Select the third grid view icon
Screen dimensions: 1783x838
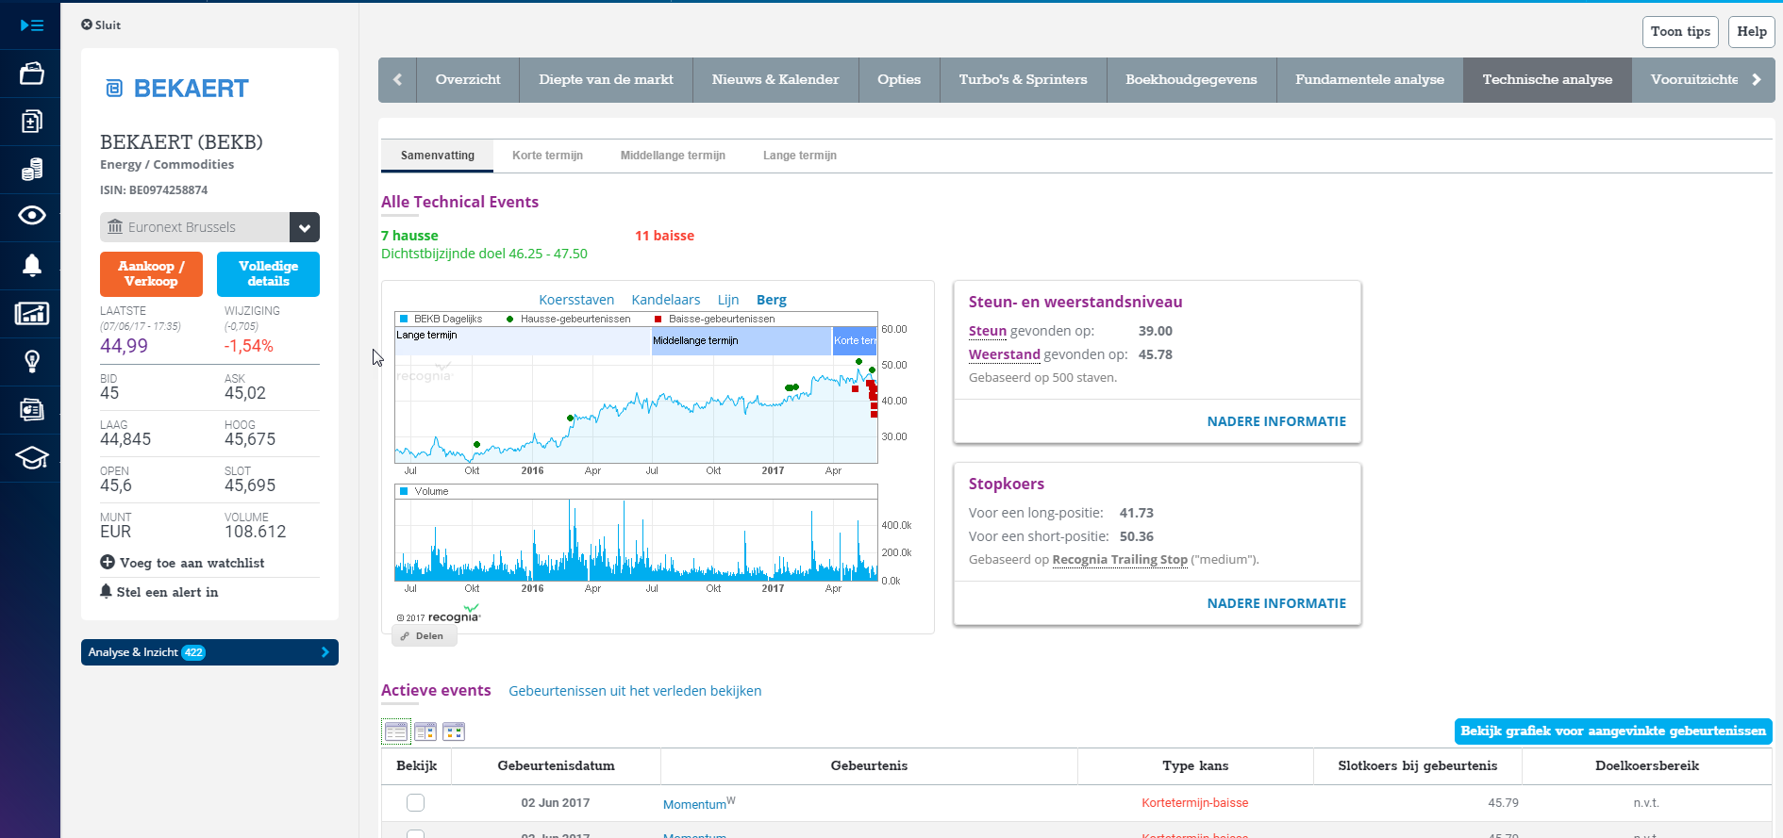(454, 731)
